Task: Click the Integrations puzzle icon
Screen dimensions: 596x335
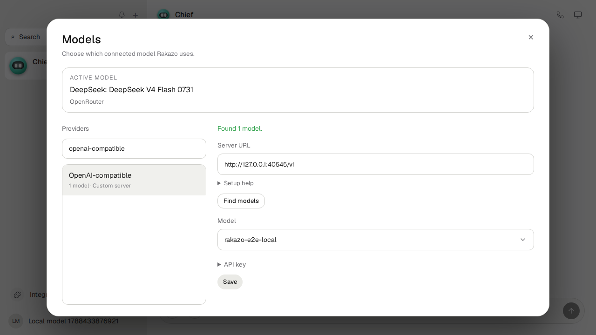Action: [x=18, y=295]
